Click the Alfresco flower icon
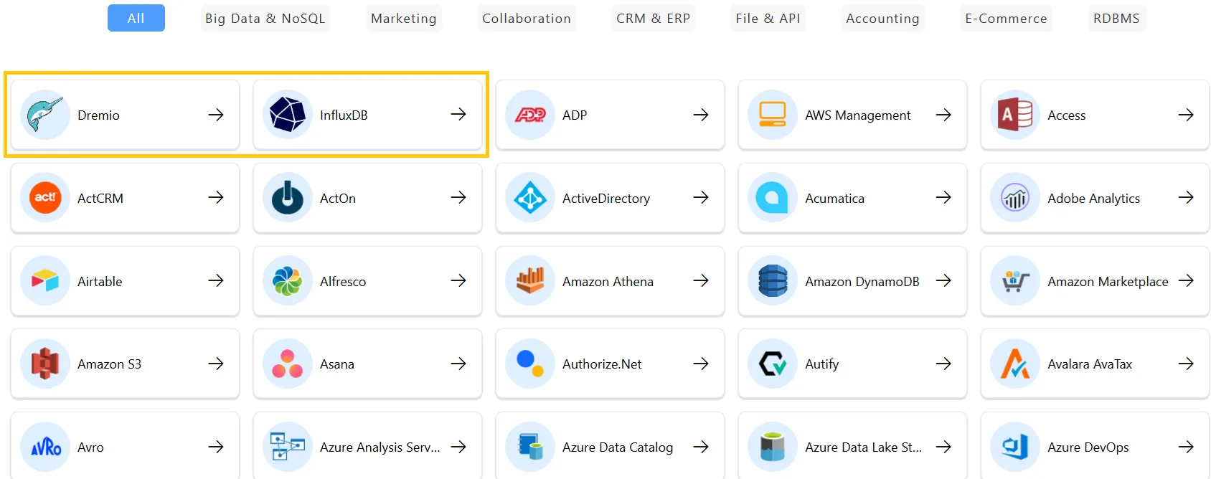1211x479 pixels. [x=288, y=281]
